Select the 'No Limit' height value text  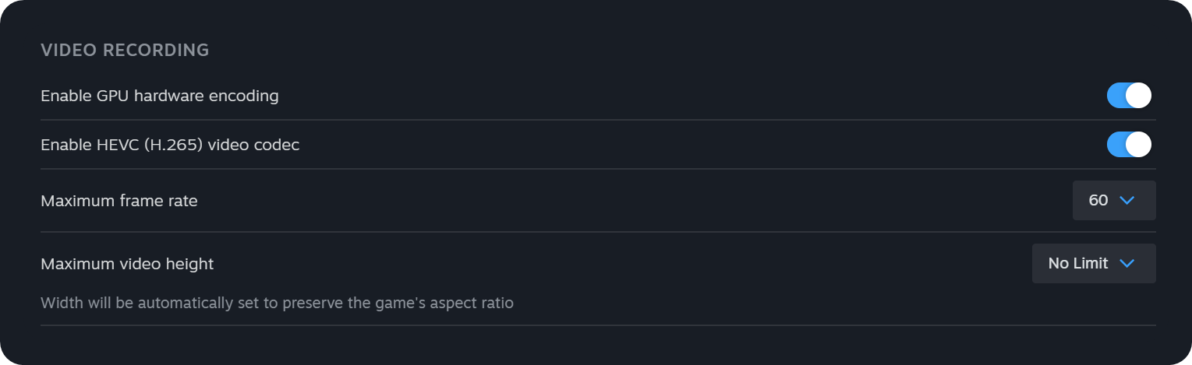pos(1077,264)
